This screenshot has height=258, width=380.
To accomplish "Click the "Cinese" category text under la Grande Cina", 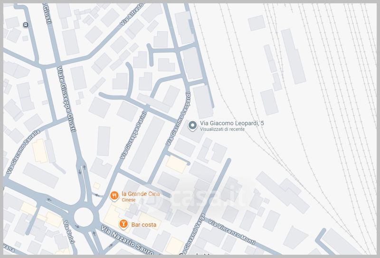I will click(x=129, y=200).
